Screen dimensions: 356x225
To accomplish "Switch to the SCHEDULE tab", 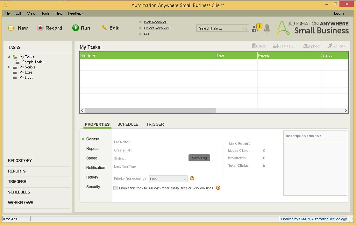I will click(x=128, y=124).
